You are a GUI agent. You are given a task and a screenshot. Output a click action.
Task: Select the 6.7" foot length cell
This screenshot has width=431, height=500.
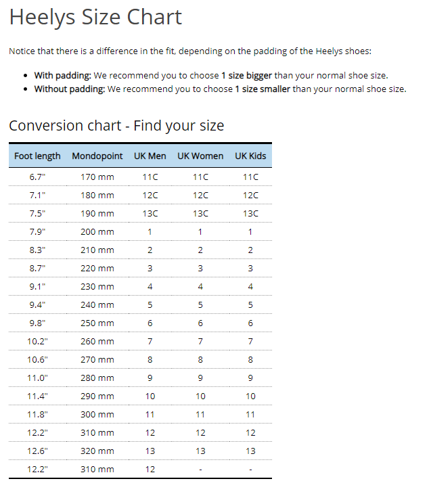pyautogui.click(x=37, y=177)
